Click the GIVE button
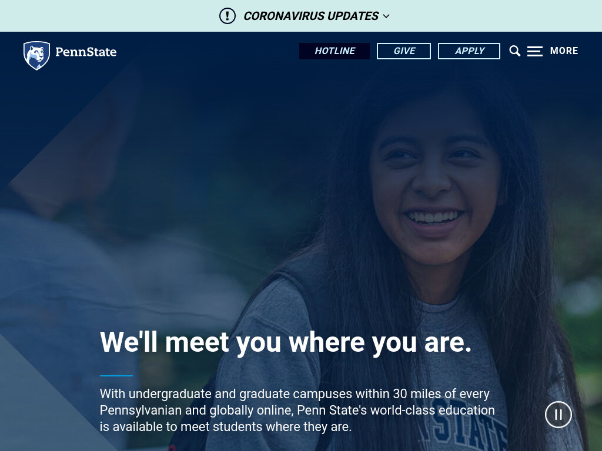 pos(404,51)
